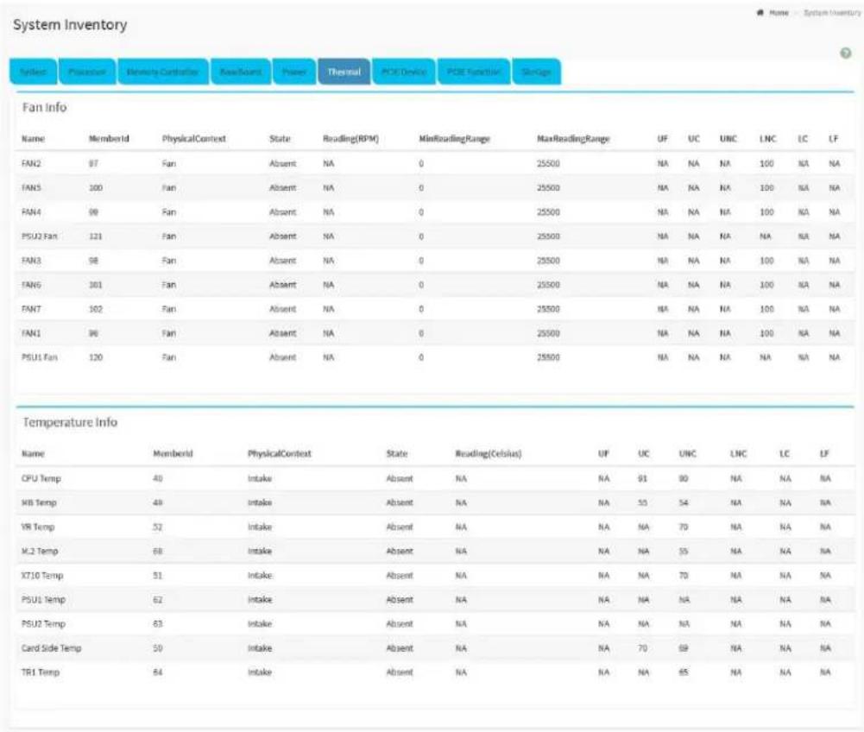Screen dimensions: 864x732
Task: Click the home icon in the breadcrumb
Action: click(760, 13)
